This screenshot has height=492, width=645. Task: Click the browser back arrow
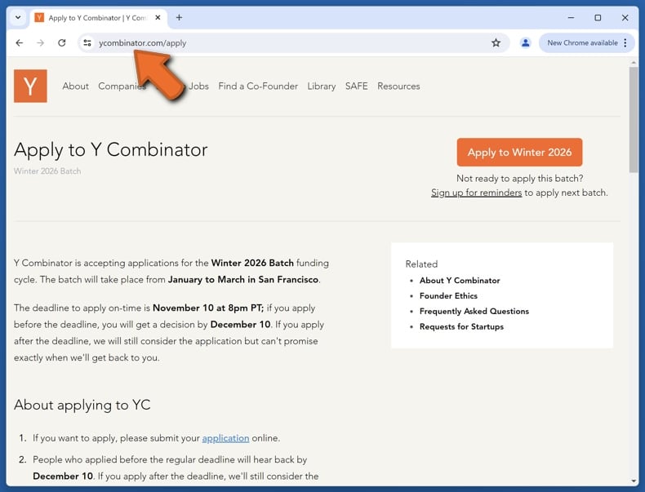click(20, 42)
